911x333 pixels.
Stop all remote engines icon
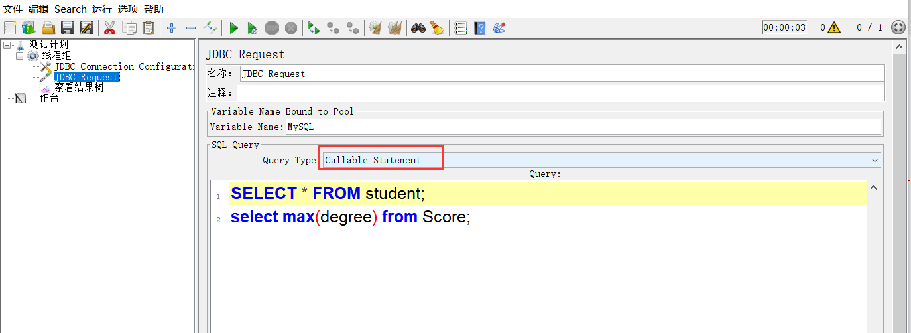click(x=334, y=28)
